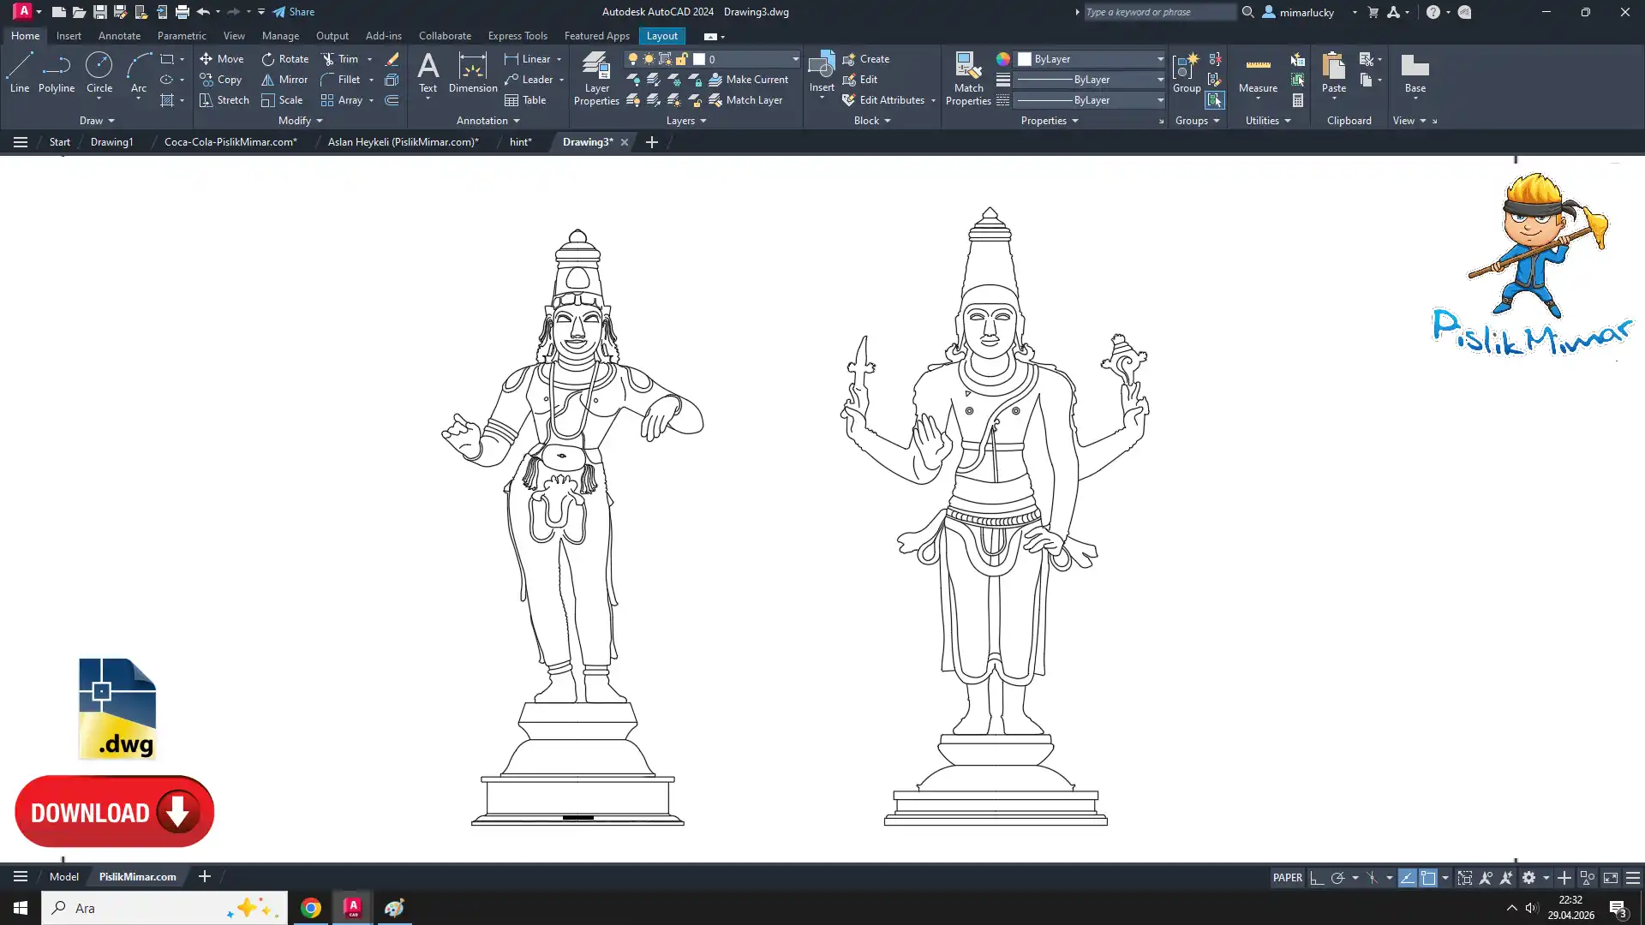Toggle Object Snap in status bar
Image resolution: width=1645 pixels, height=925 pixels.
(x=1428, y=878)
